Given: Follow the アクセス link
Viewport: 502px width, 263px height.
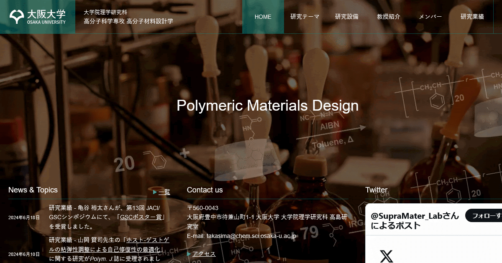Looking at the screenshot, I should click(x=204, y=254).
